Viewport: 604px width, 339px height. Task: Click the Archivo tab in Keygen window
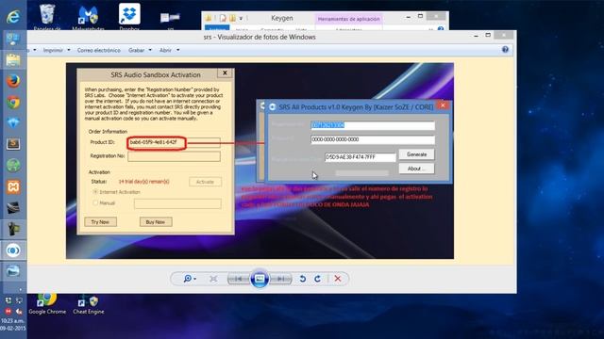tap(217, 28)
